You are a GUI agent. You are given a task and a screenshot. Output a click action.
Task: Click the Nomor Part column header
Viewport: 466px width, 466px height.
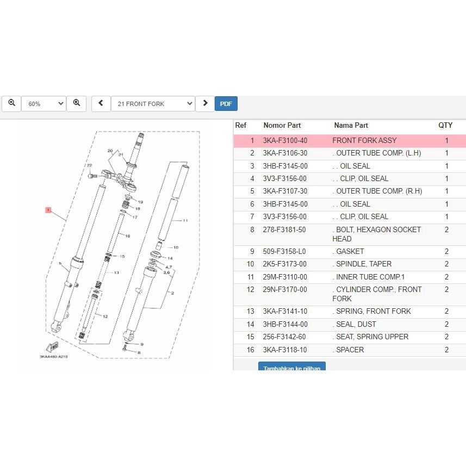click(x=282, y=126)
